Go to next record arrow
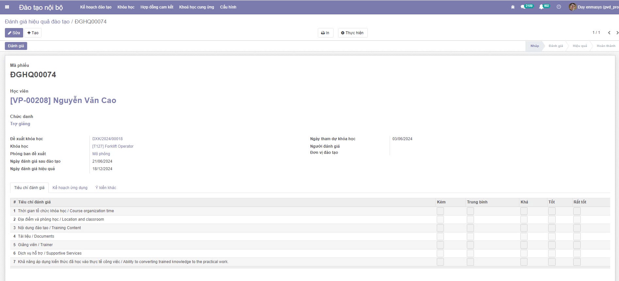 pyautogui.click(x=617, y=33)
